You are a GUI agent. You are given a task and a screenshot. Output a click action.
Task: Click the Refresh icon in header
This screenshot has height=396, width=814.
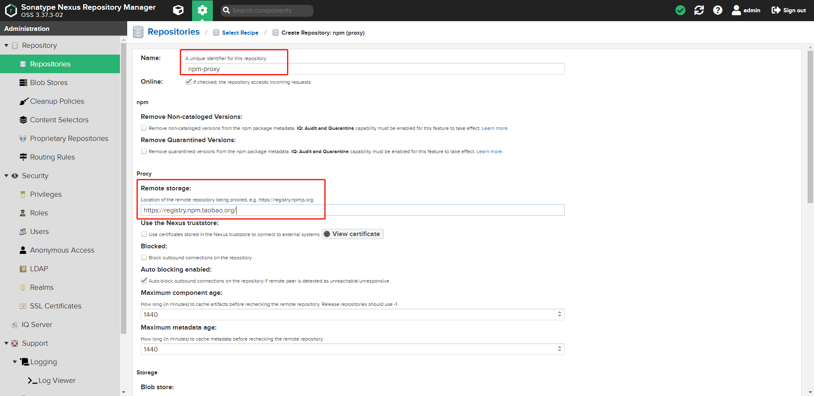tap(699, 10)
